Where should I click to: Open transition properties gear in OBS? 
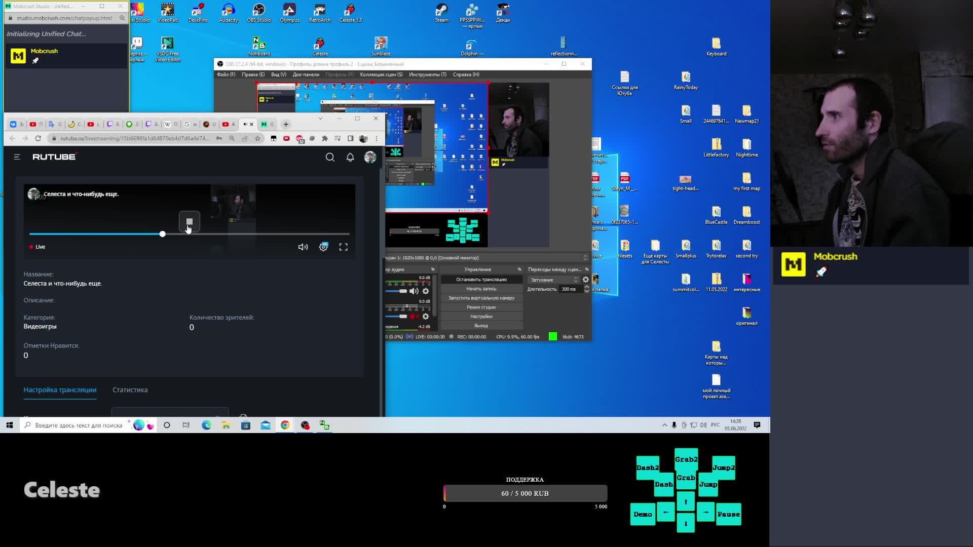pos(586,280)
